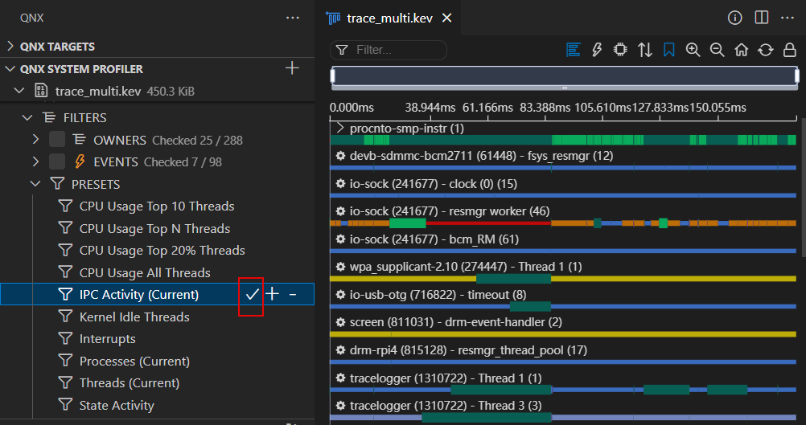The image size is (806, 425).
Task: Click the refresh sync icon in toolbar
Action: point(766,50)
